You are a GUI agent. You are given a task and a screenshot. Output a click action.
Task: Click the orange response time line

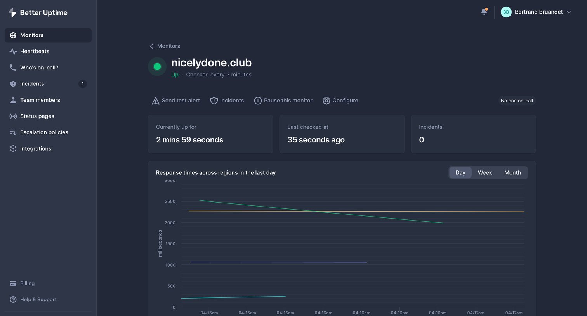point(356,212)
